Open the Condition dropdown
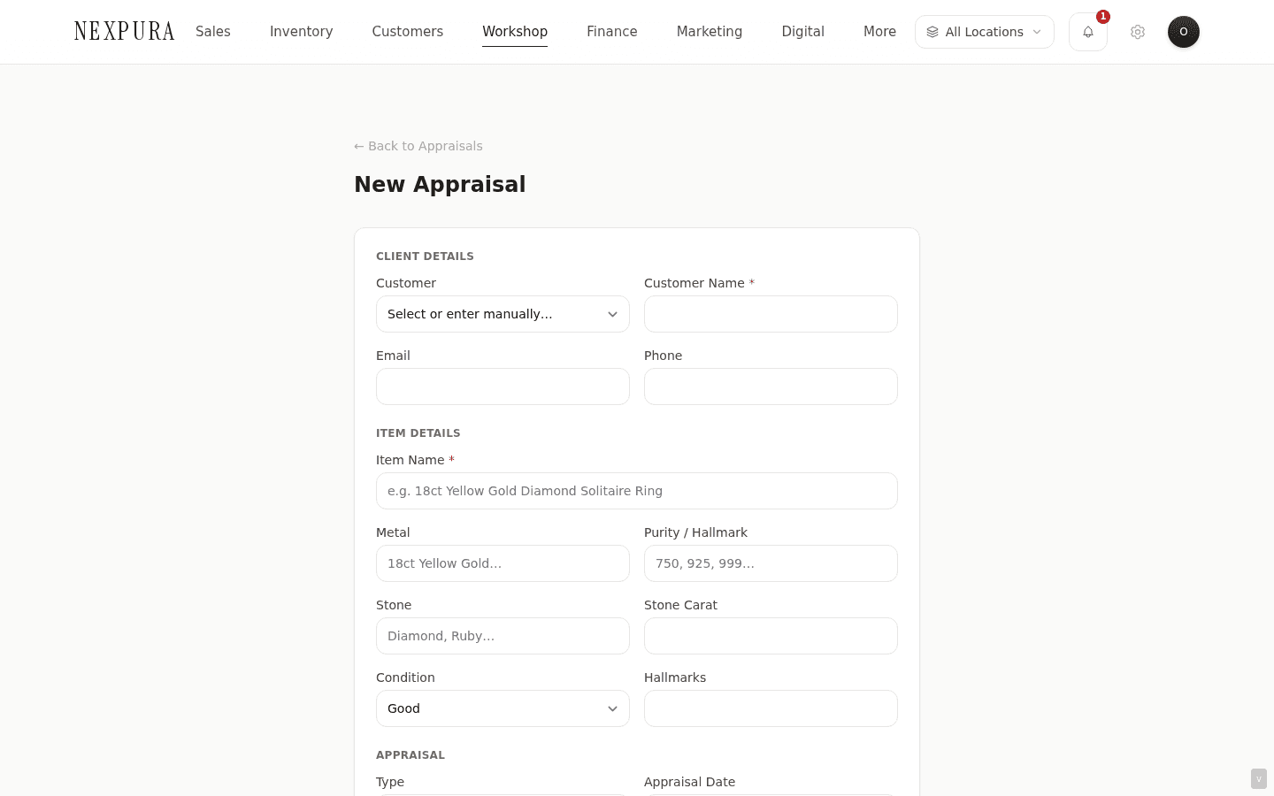 (503, 708)
